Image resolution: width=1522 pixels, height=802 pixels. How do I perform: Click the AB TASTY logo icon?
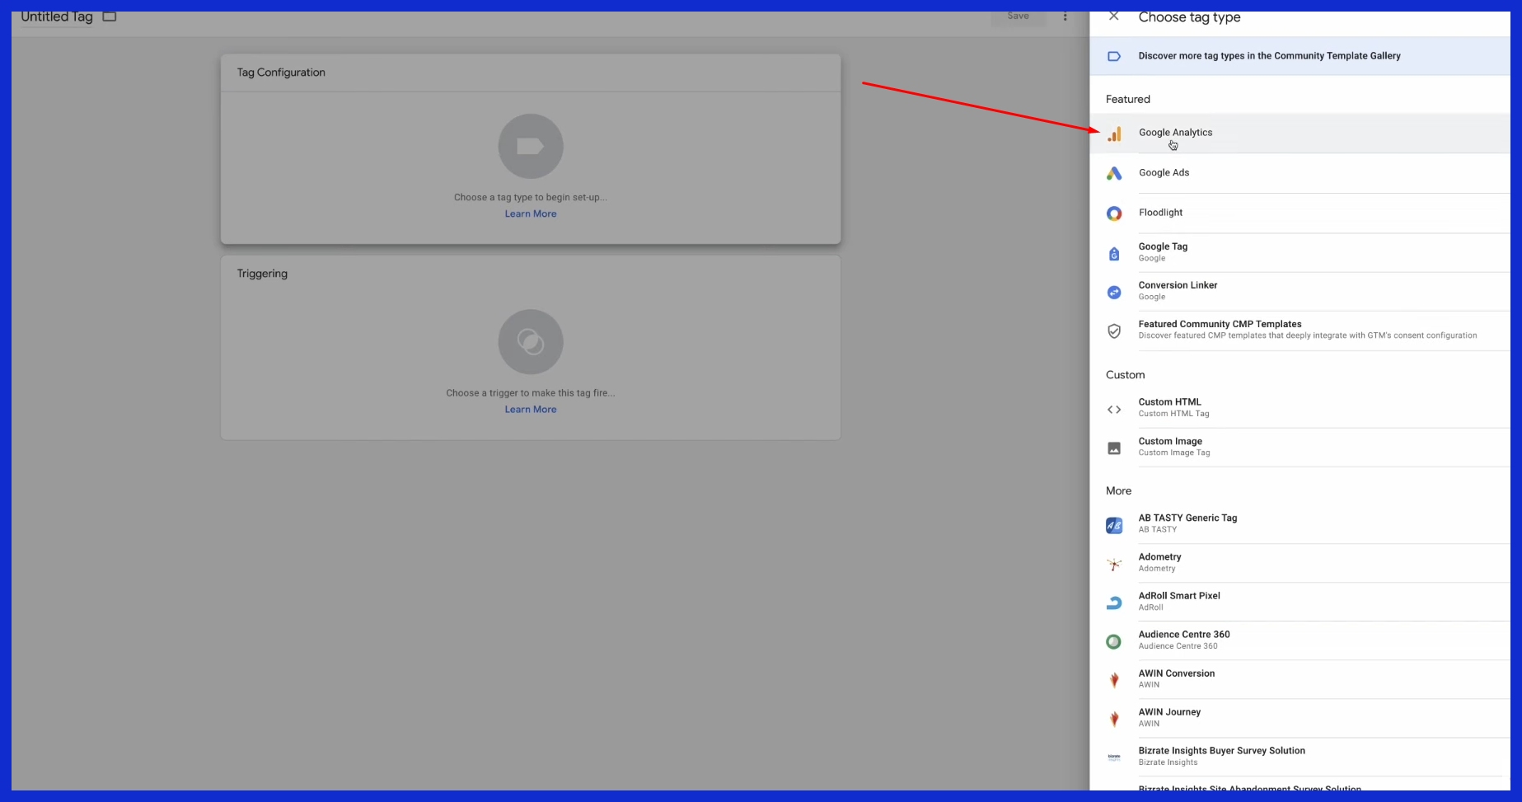[x=1114, y=525]
